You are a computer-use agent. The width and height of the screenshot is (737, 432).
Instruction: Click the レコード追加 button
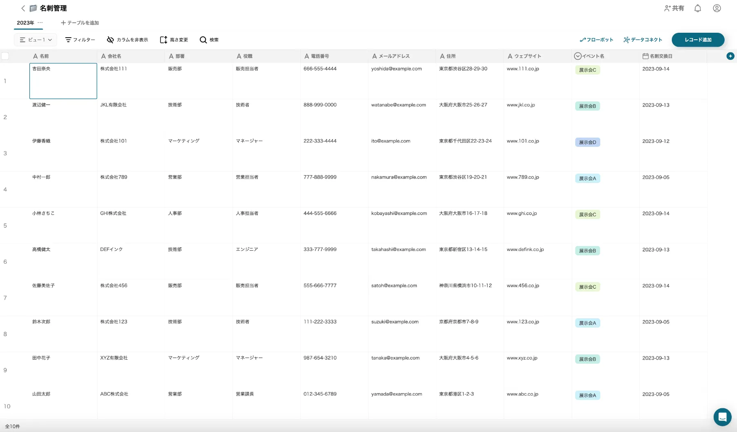pyautogui.click(x=698, y=40)
